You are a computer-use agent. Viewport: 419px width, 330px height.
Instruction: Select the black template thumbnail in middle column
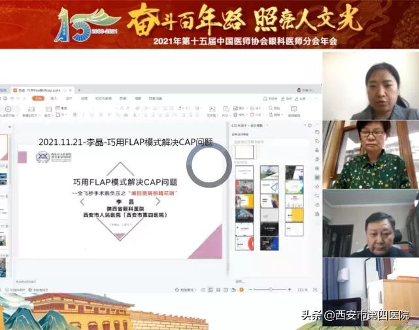269,229
